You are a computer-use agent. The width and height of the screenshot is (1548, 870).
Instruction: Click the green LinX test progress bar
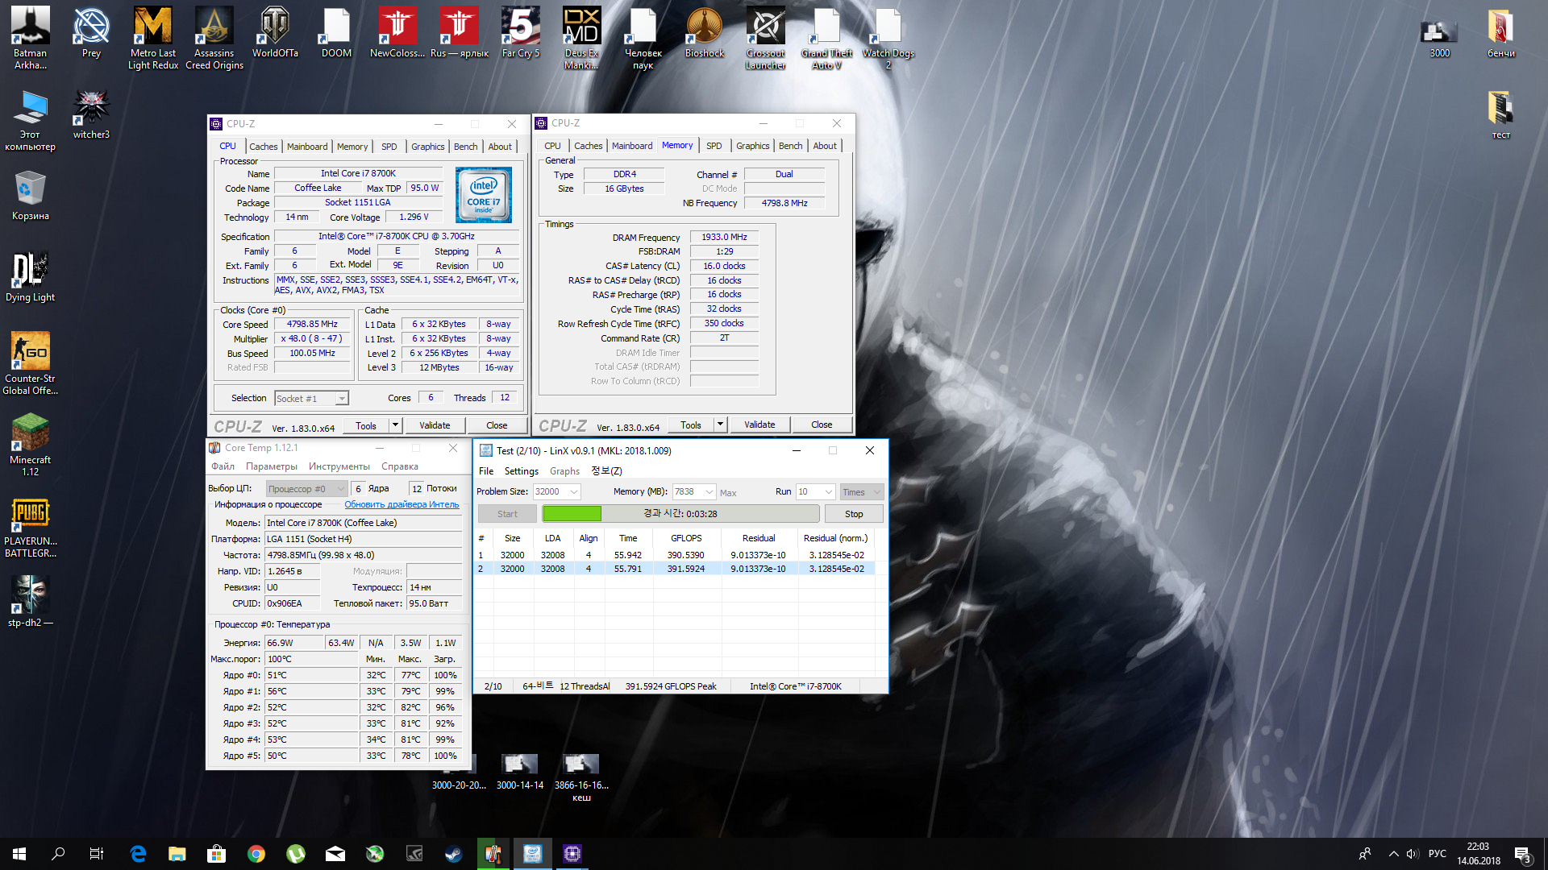tap(572, 514)
